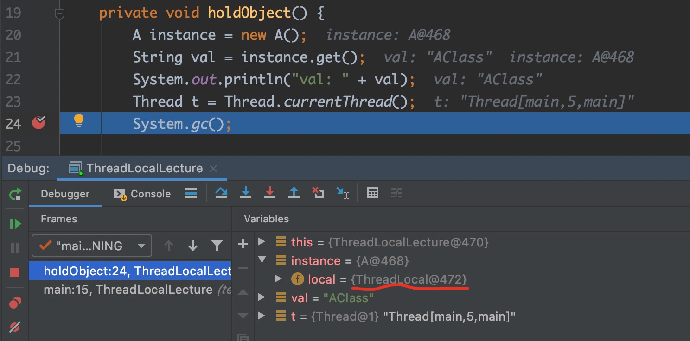Click the red Force Step Into button
Viewport: 690px width, 341px height.
(x=270, y=193)
